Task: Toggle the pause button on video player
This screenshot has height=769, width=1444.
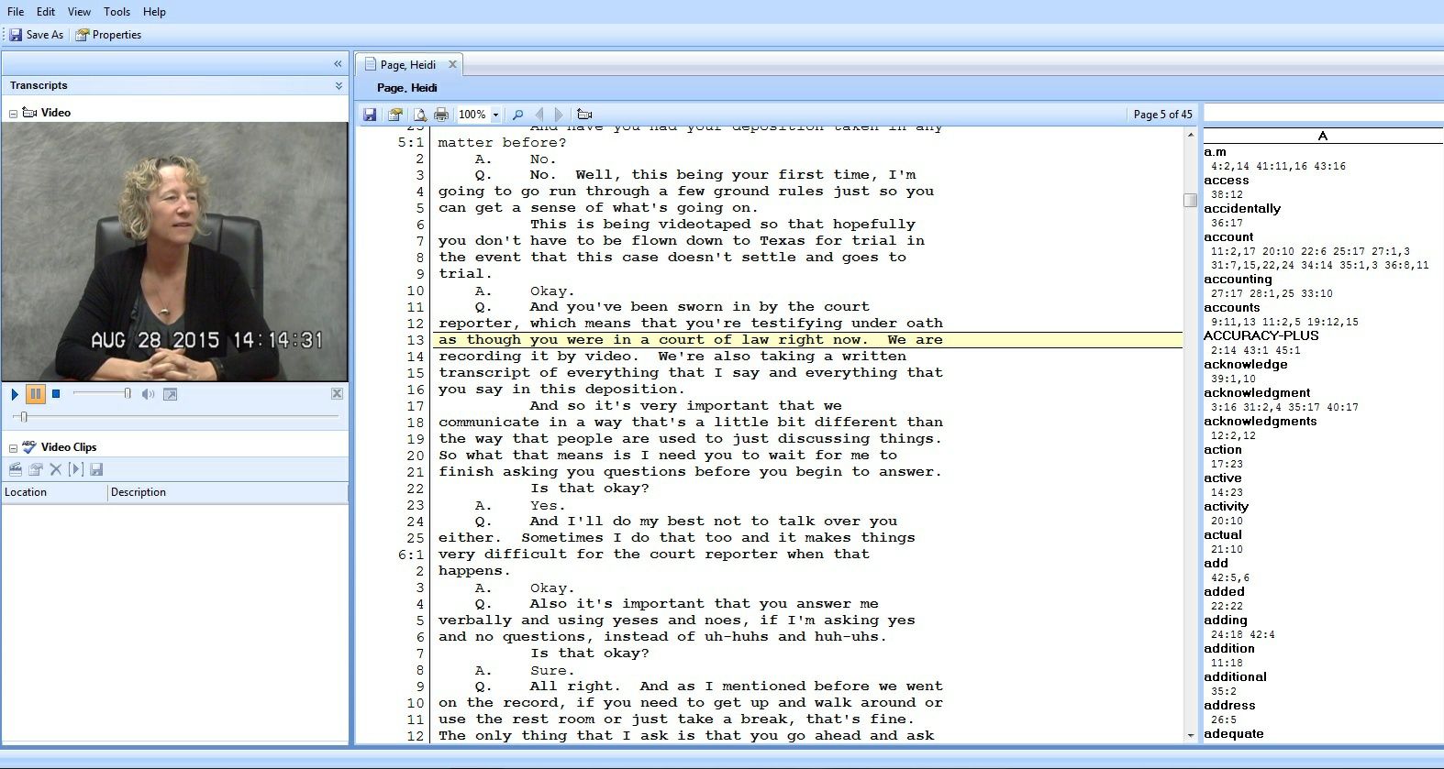Action: [x=36, y=394]
